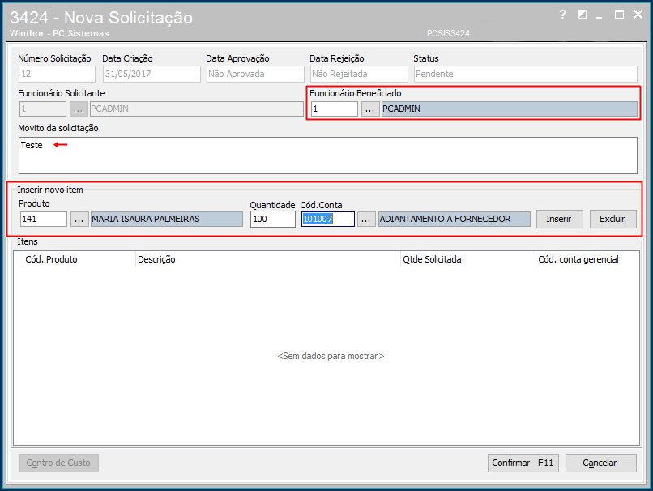Click the 'Sem dados para mostrar' grid message
Viewport: 653px width, 491px height.
[331, 356]
